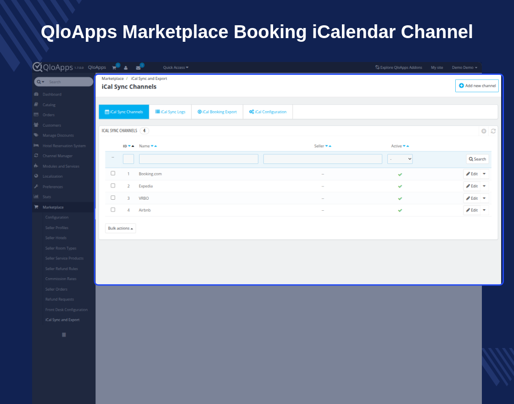Edit the VRBO channel
514x404 pixels.
(472, 198)
